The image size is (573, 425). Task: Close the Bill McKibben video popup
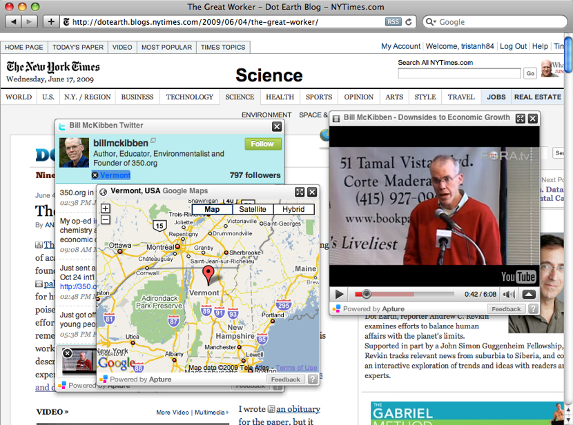tap(533, 118)
